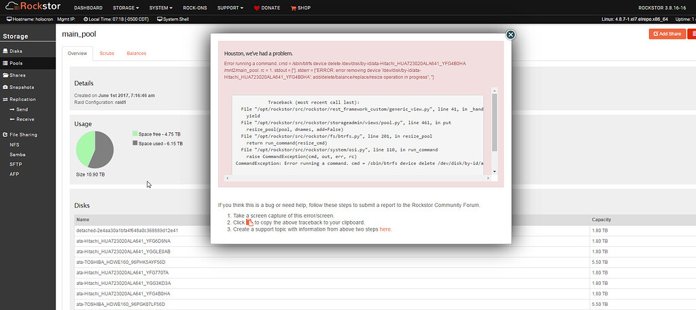Image resolution: width=696 pixels, height=310 pixels.
Task: Click the copy traceback to clipboard icon
Action: 249,222
